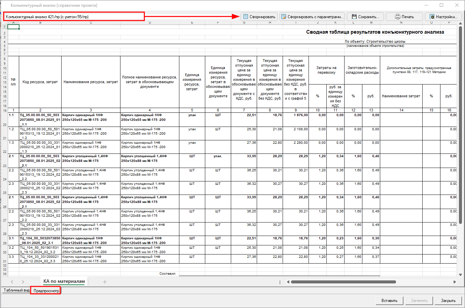
Task: Select the cell with value 0,30
Action: [371, 240]
